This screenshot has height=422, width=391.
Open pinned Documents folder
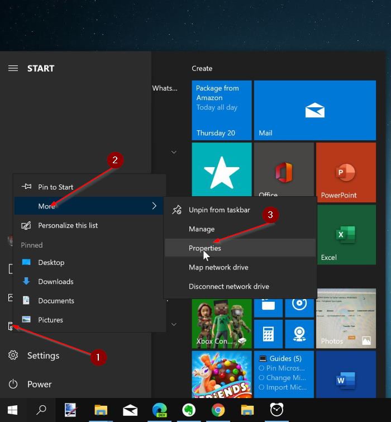89,301
